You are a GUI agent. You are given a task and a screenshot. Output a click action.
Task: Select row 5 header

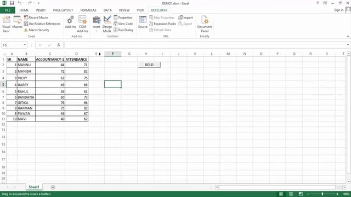(3, 85)
